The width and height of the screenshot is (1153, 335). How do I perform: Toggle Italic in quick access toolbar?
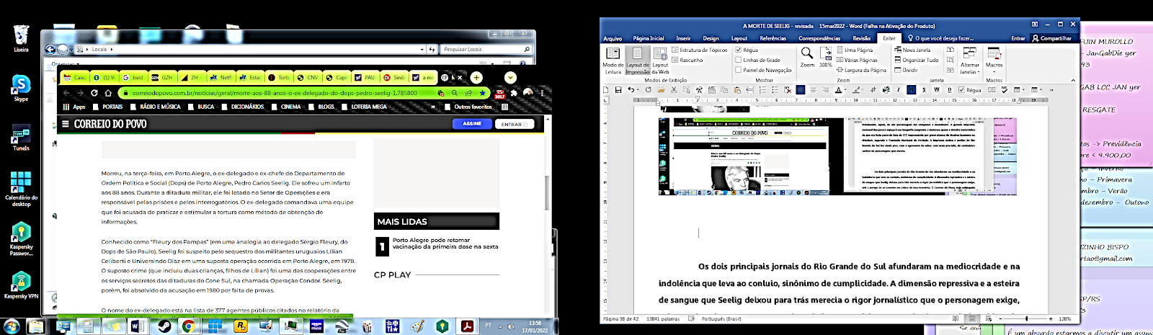pyautogui.click(x=898, y=90)
